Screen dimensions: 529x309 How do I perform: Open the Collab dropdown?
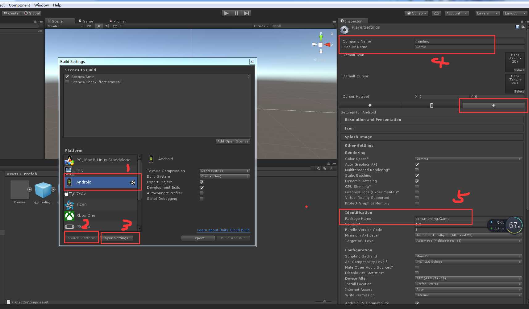416,13
